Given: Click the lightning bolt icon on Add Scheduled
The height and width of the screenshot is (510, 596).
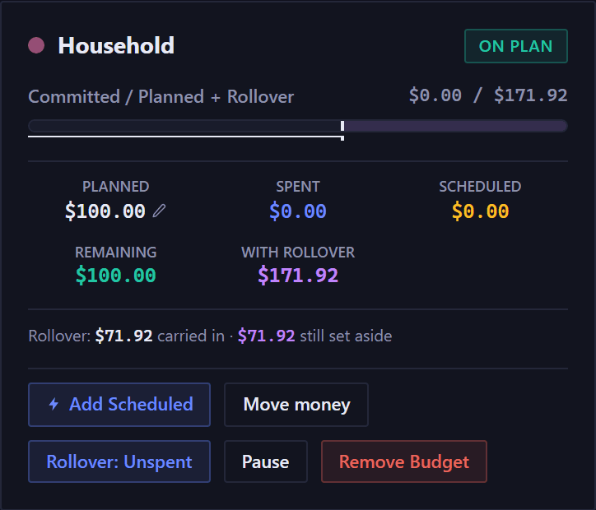Looking at the screenshot, I should pos(54,404).
